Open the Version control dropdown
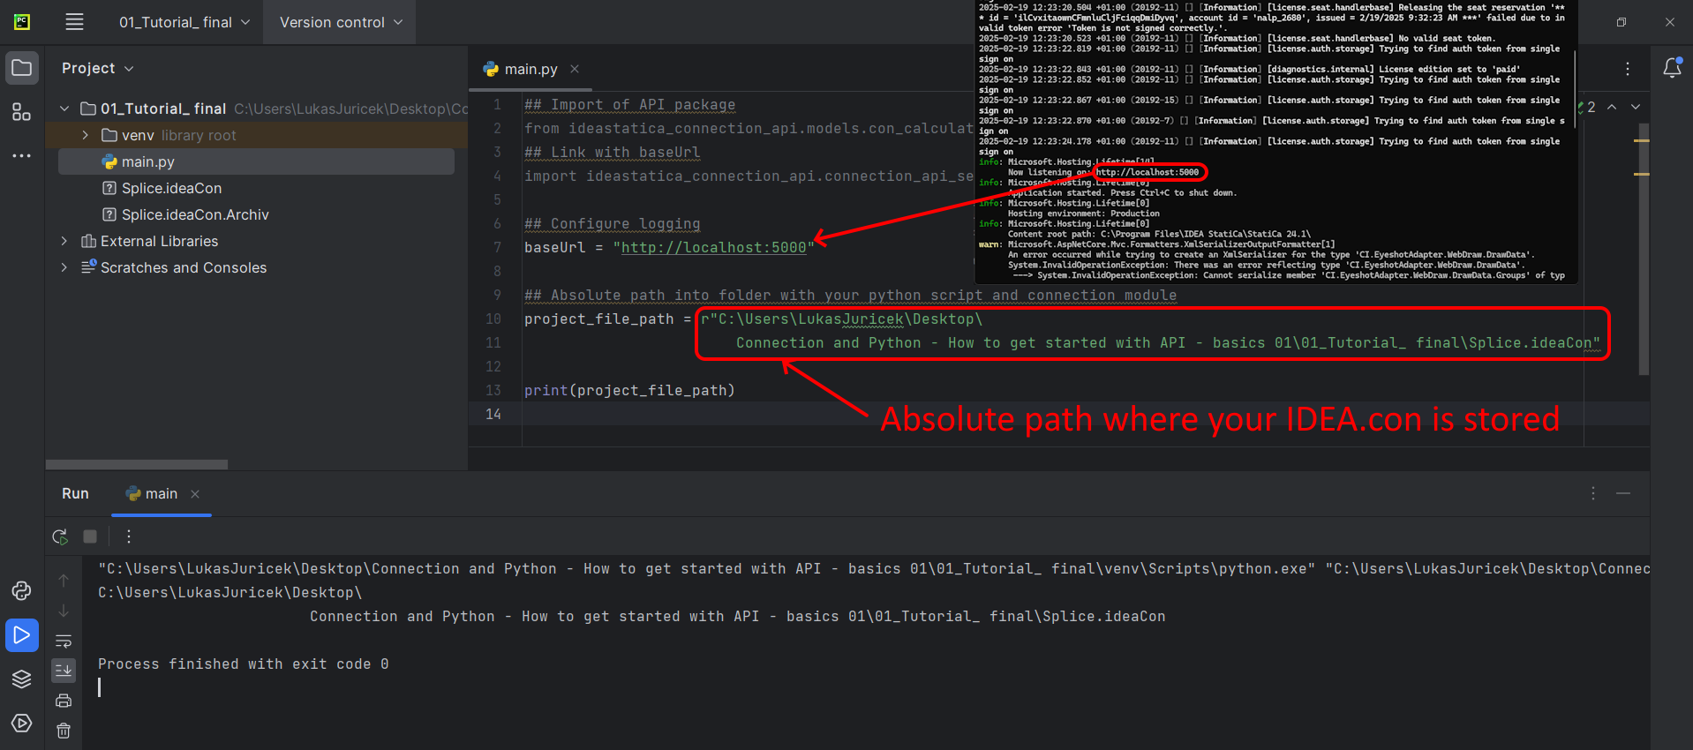 click(x=341, y=22)
